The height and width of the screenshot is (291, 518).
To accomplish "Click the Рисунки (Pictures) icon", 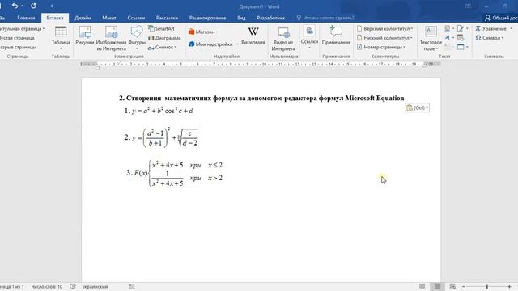I will click(85, 36).
